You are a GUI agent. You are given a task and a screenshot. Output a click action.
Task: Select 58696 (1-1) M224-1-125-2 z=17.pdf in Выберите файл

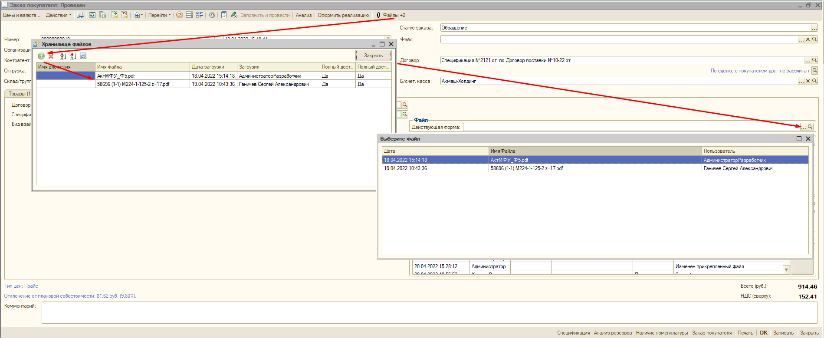point(595,168)
